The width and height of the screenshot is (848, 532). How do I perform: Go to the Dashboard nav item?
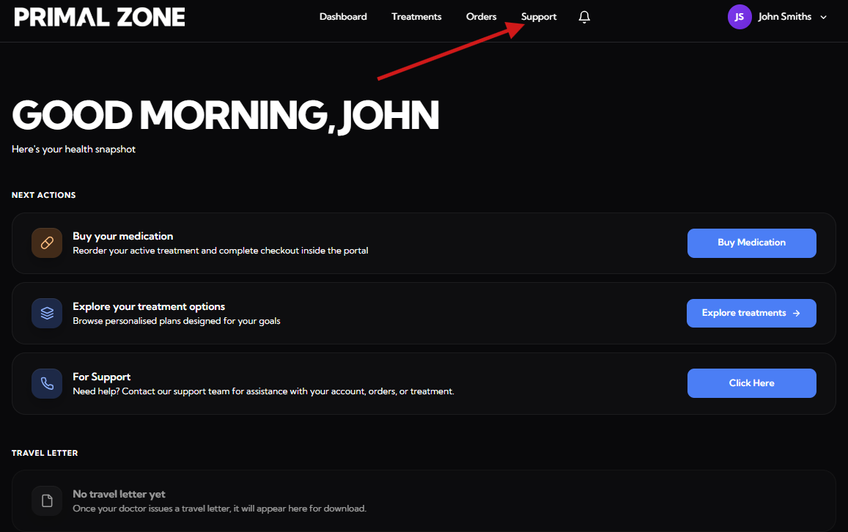pyautogui.click(x=343, y=17)
